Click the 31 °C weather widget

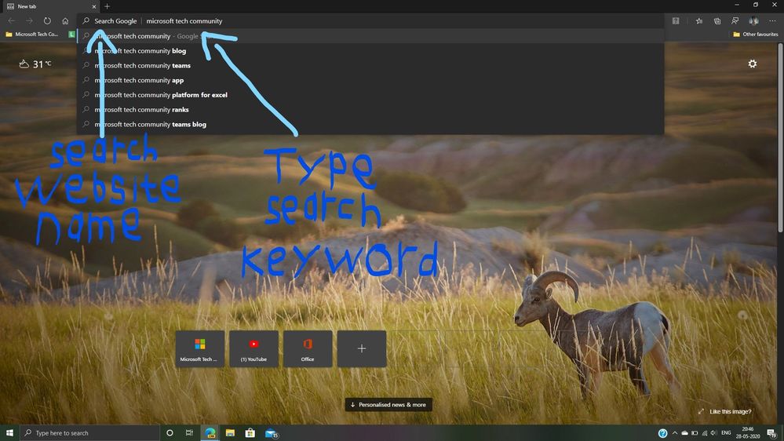pyautogui.click(x=35, y=64)
